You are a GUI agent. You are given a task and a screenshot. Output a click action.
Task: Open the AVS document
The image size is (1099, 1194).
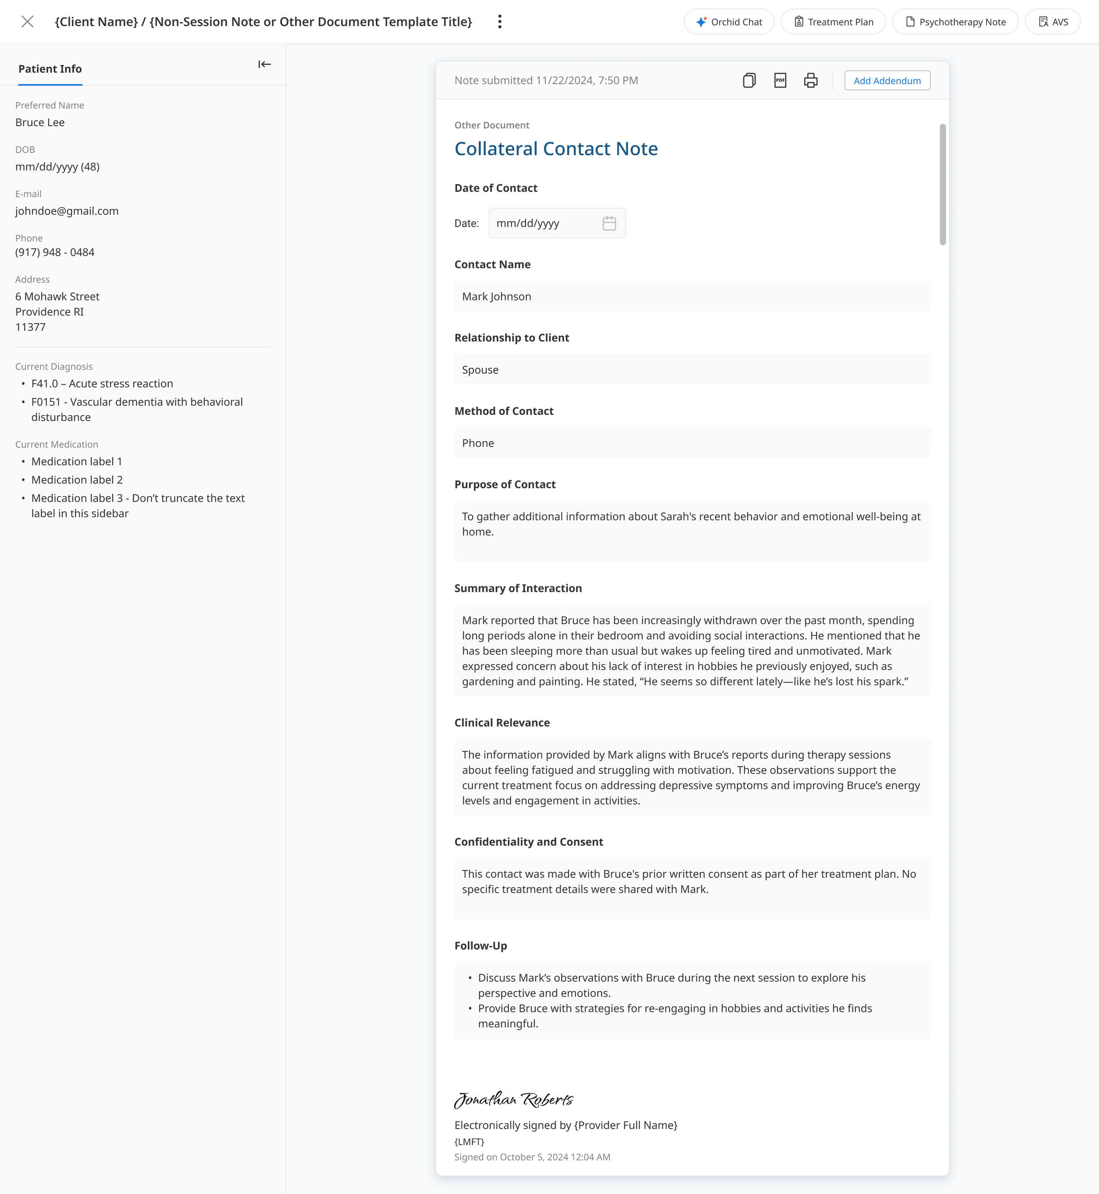[x=1052, y=22]
